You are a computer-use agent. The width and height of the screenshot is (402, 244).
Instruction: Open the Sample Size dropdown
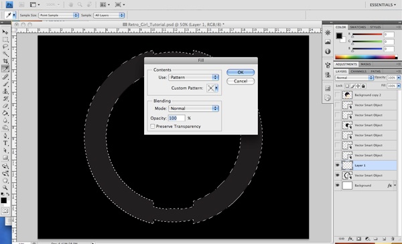point(58,15)
